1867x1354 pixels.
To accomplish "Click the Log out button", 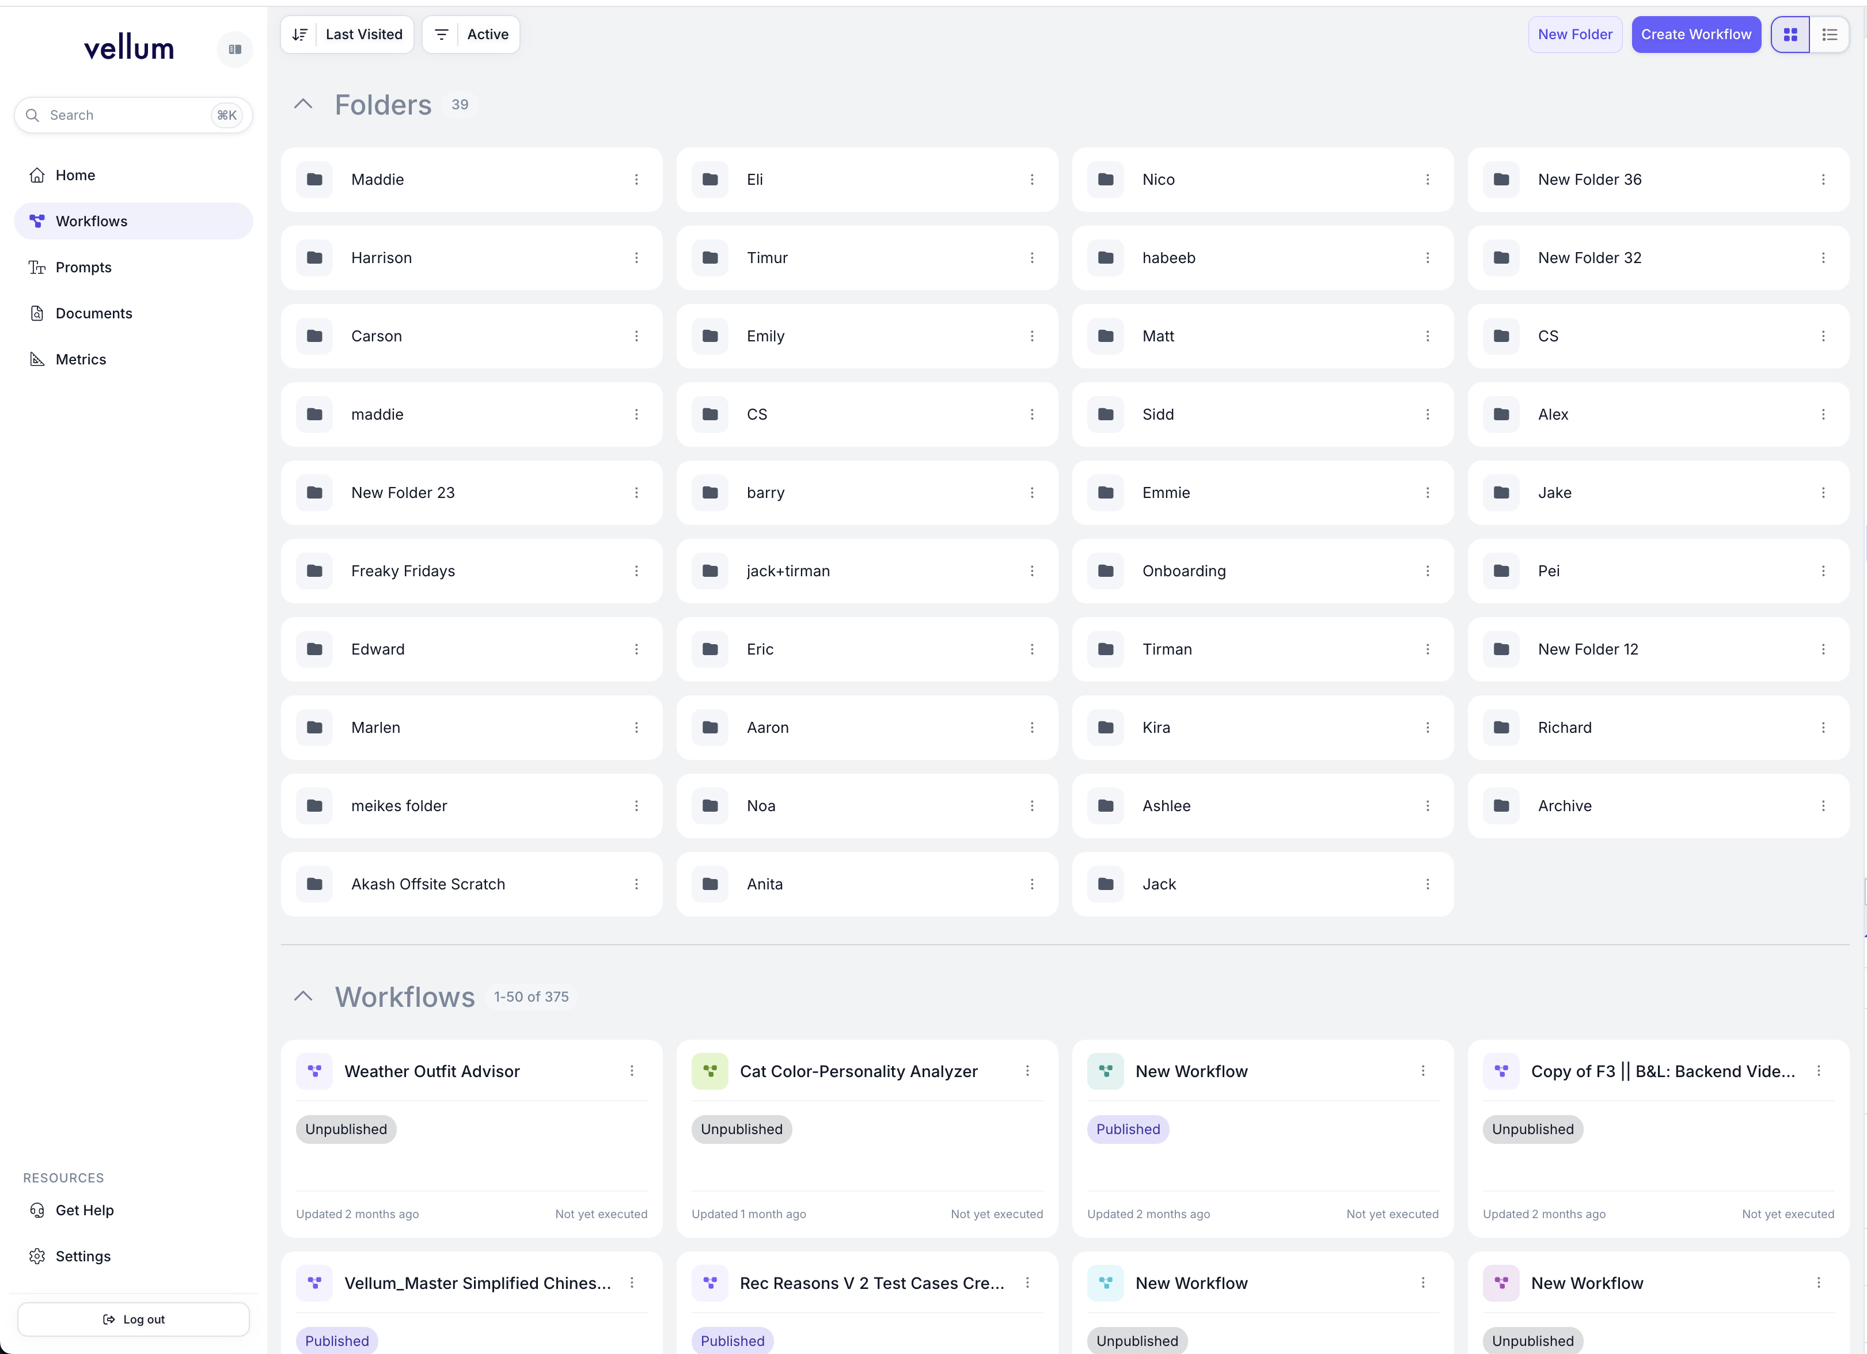I will [134, 1319].
